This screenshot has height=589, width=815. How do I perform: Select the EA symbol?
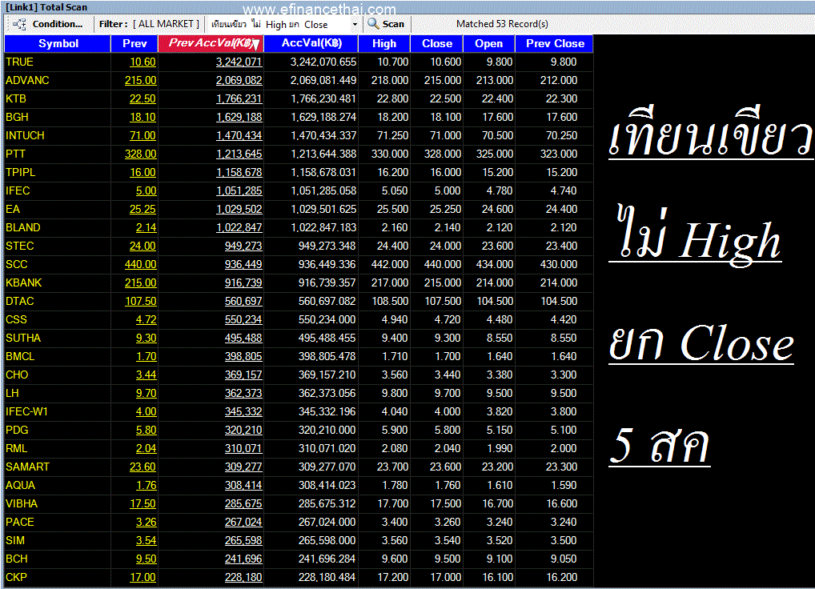[13, 210]
